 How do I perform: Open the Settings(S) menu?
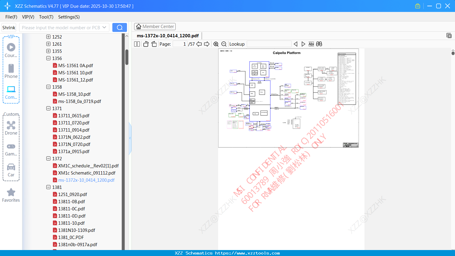(69, 17)
